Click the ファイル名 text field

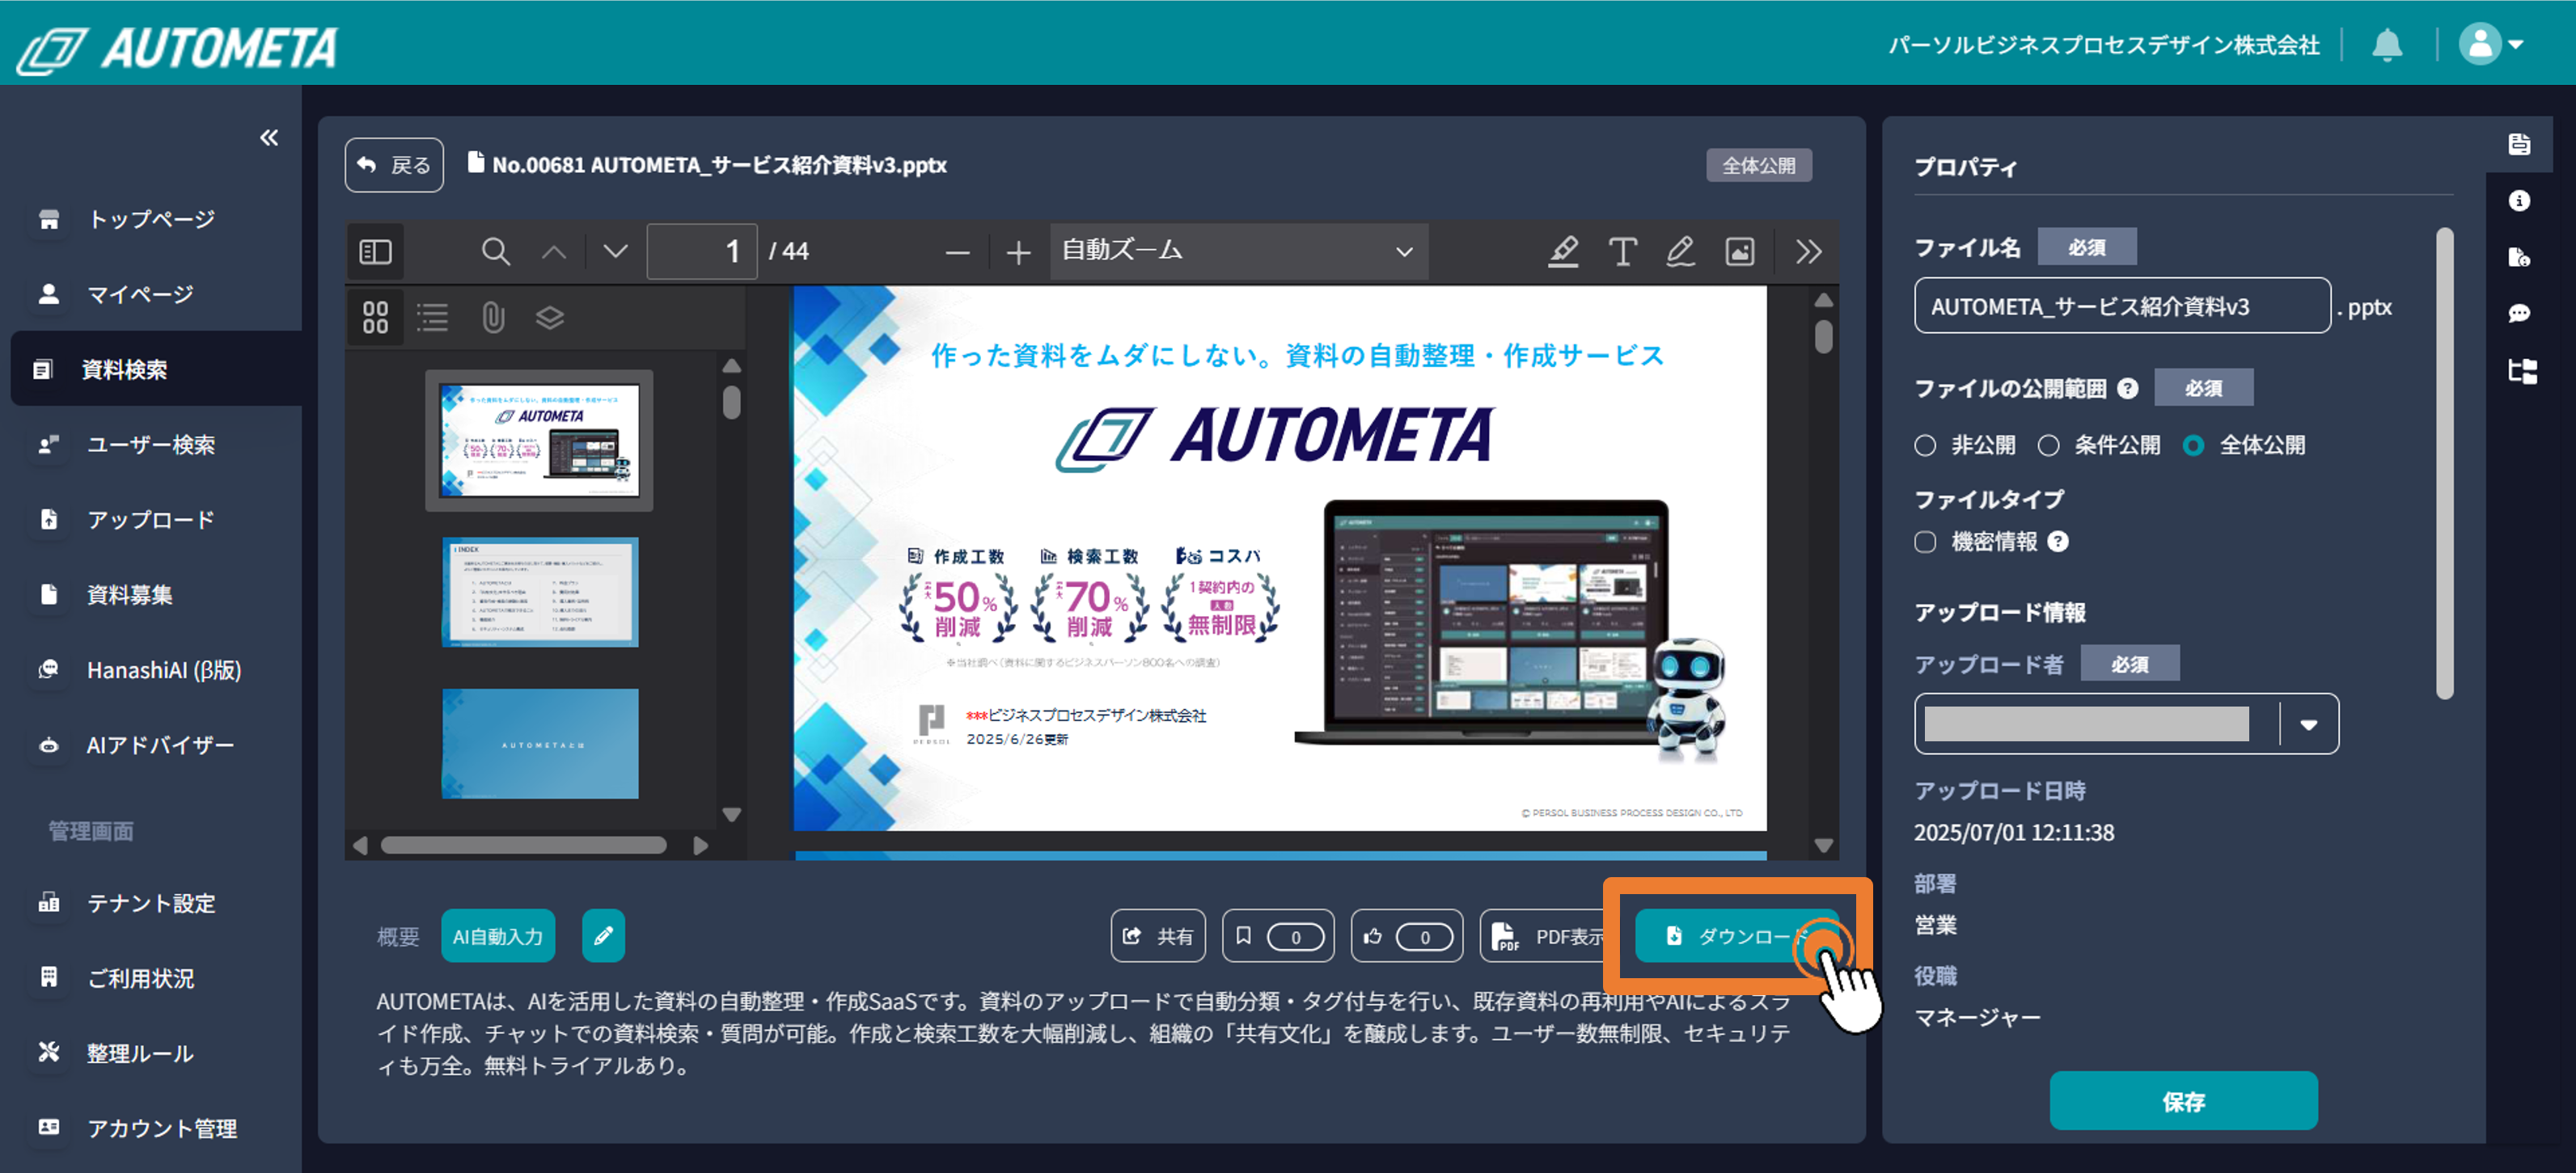point(2122,306)
